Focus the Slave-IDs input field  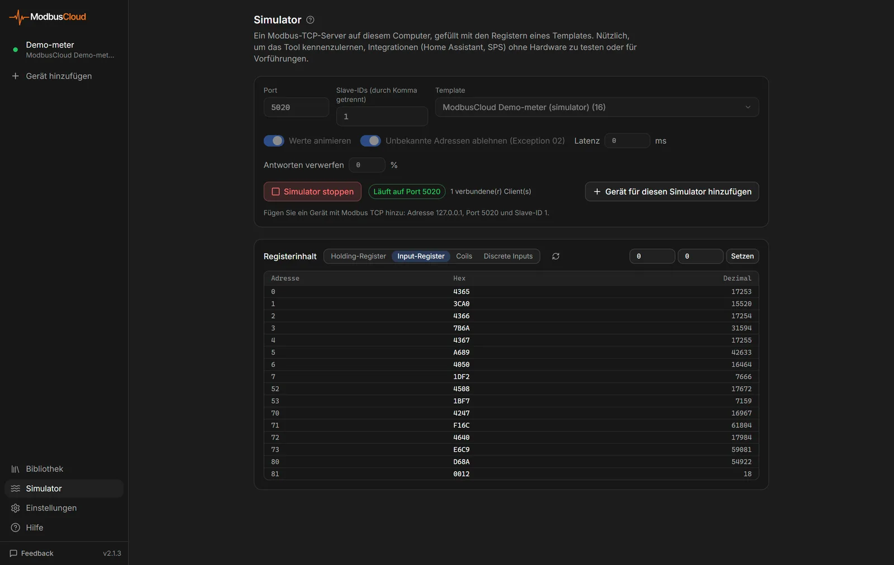pyautogui.click(x=382, y=116)
